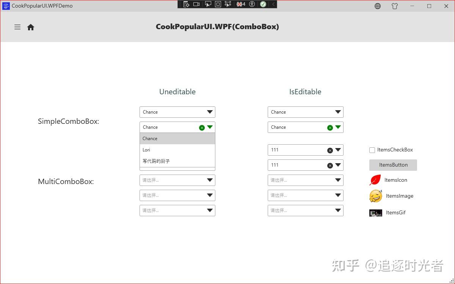
Task: Click the square region capture icon
Action: [x=218, y=4]
